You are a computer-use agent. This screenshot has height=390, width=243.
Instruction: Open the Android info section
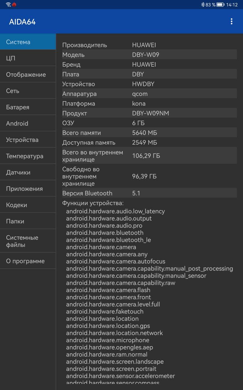click(x=28, y=123)
